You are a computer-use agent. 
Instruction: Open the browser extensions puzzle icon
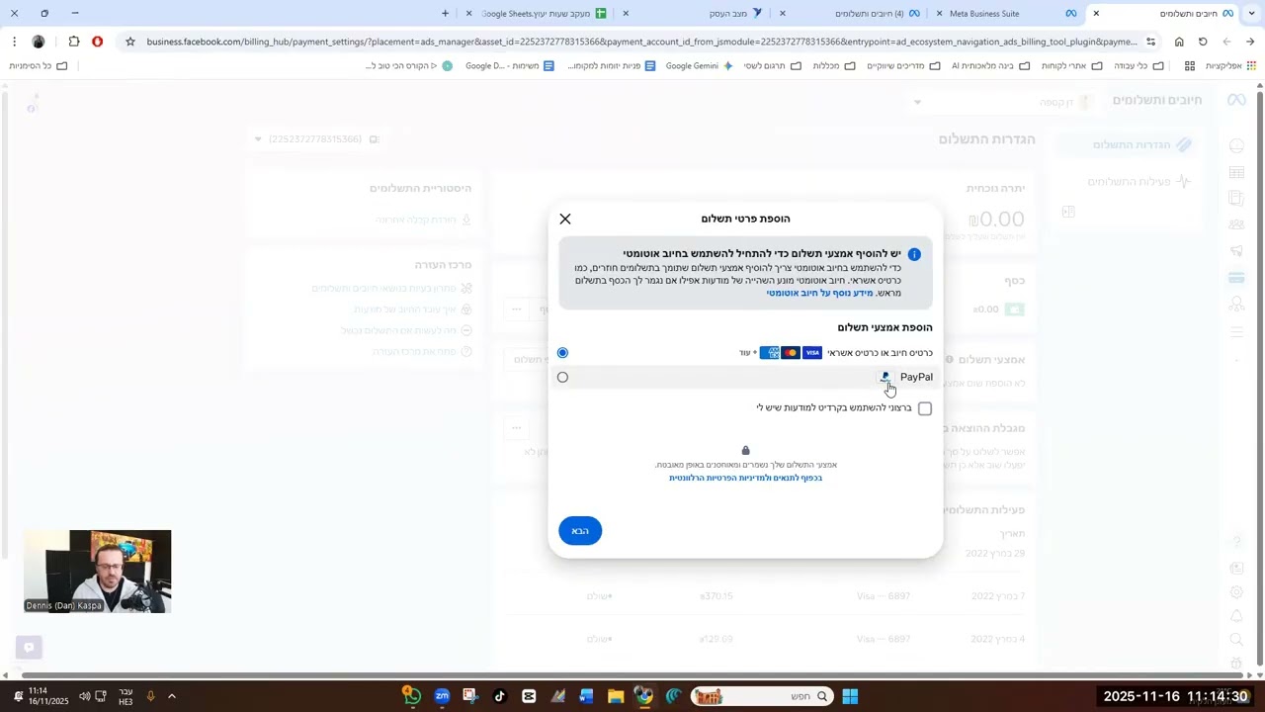[74, 42]
